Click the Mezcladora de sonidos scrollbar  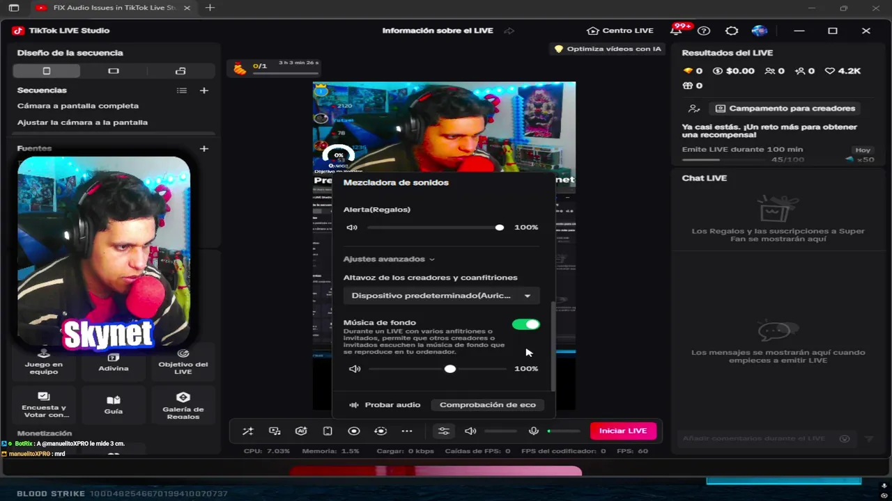pos(553,345)
